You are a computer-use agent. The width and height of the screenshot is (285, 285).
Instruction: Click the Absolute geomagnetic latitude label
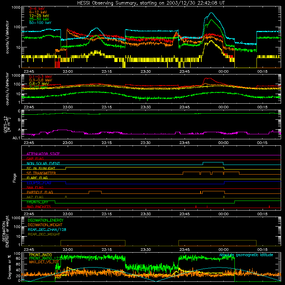click(x=246, y=255)
